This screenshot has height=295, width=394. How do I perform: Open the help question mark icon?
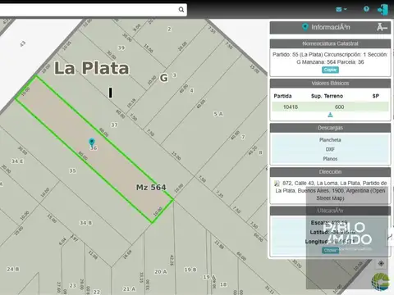pyautogui.click(x=366, y=9)
